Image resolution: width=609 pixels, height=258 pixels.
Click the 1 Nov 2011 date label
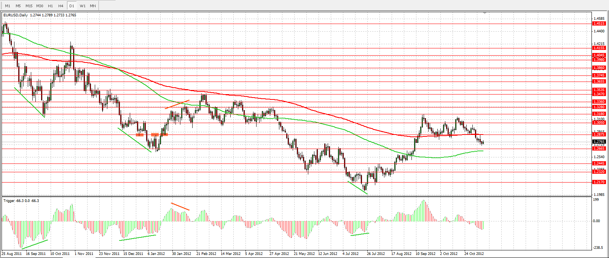click(x=84, y=253)
